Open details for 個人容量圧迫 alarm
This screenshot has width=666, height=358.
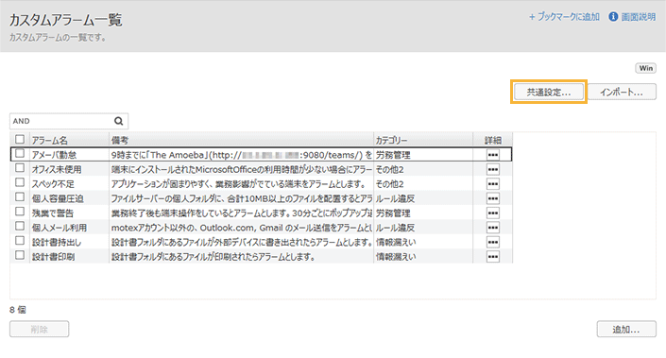click(x=493, y=198)
